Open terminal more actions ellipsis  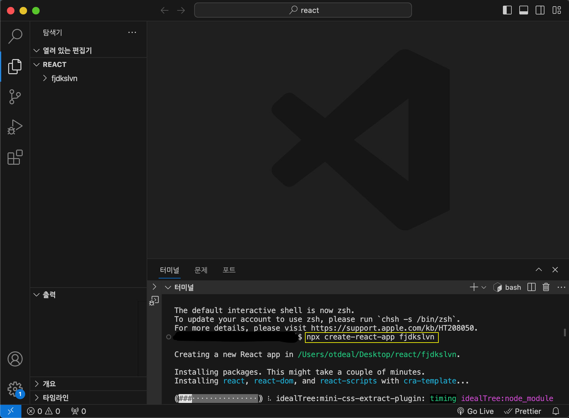[561, 287]
